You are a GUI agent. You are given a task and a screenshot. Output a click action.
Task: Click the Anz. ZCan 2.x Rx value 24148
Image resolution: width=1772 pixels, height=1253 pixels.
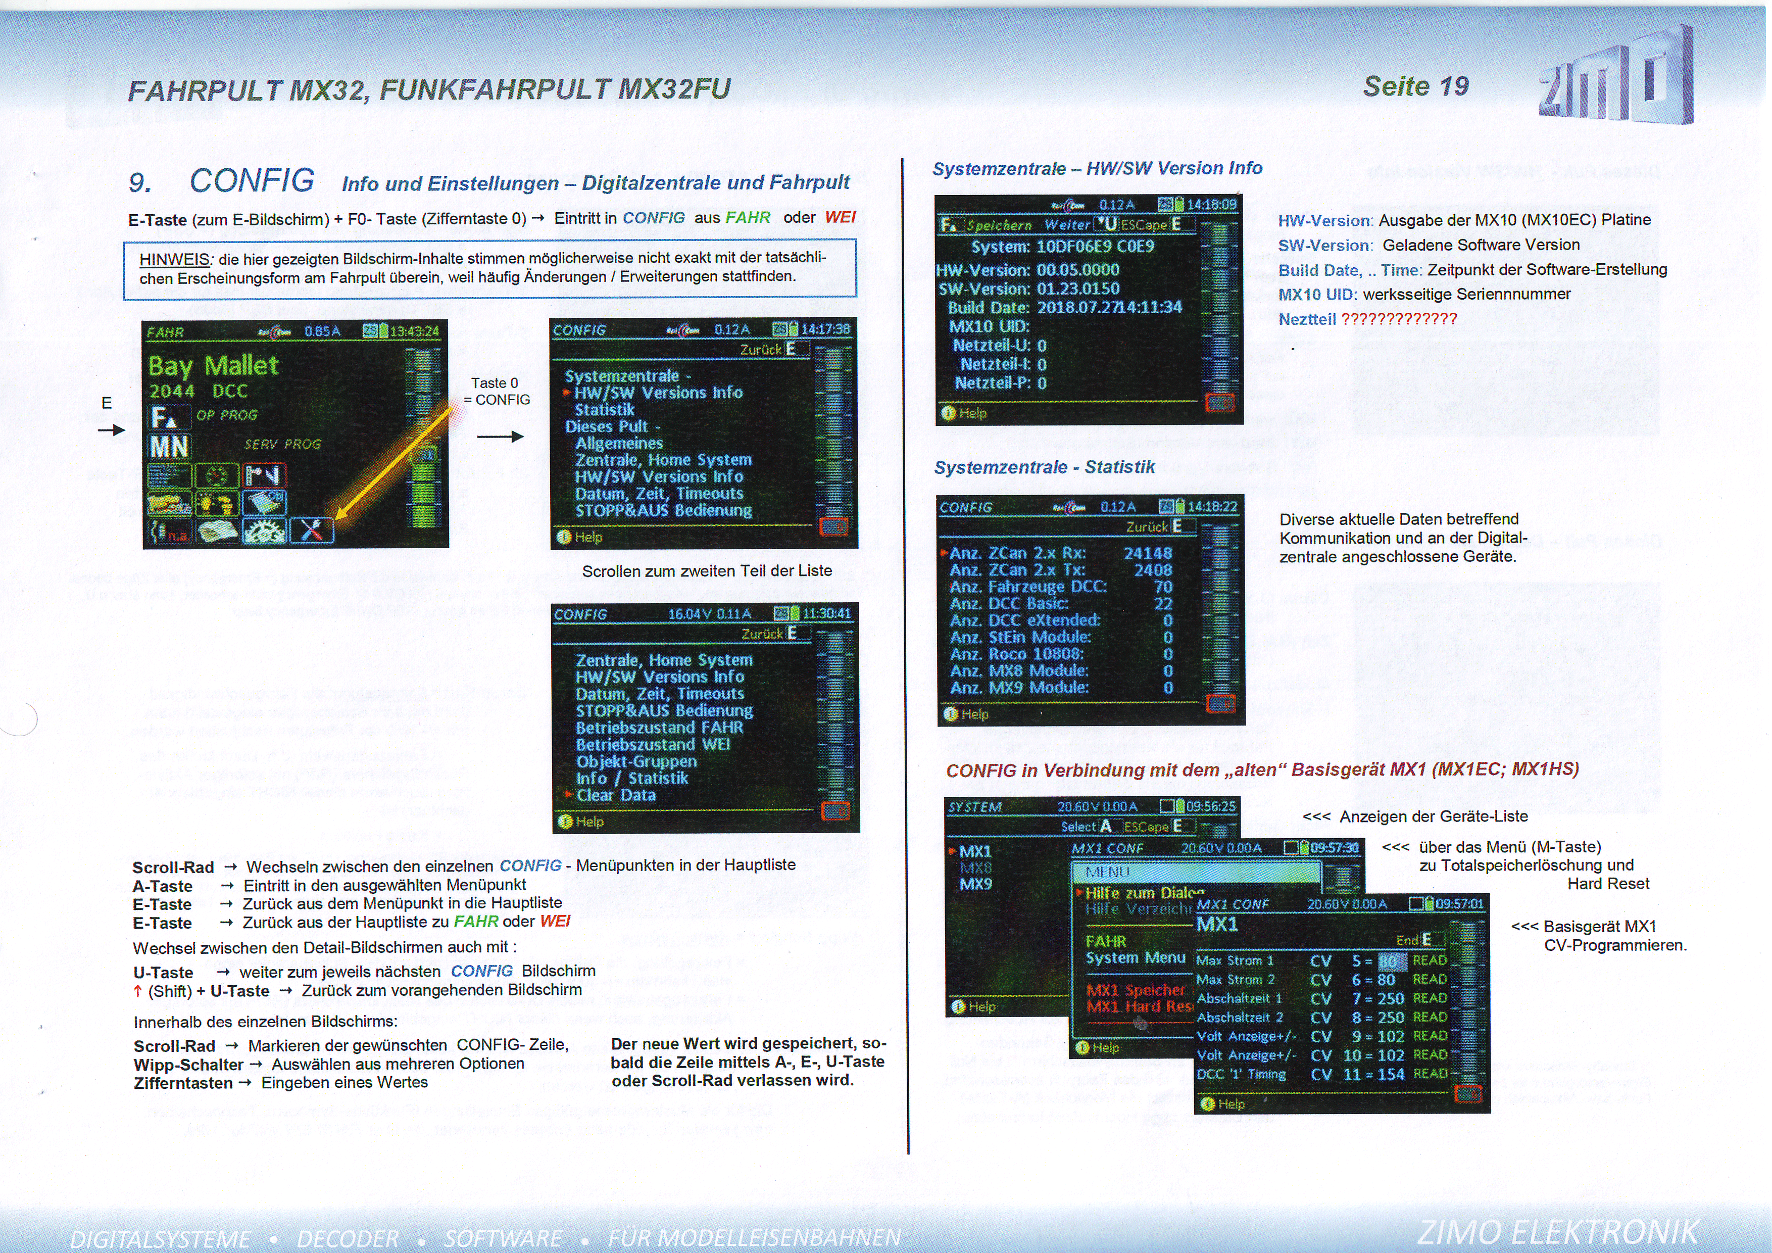(1148, 553)
